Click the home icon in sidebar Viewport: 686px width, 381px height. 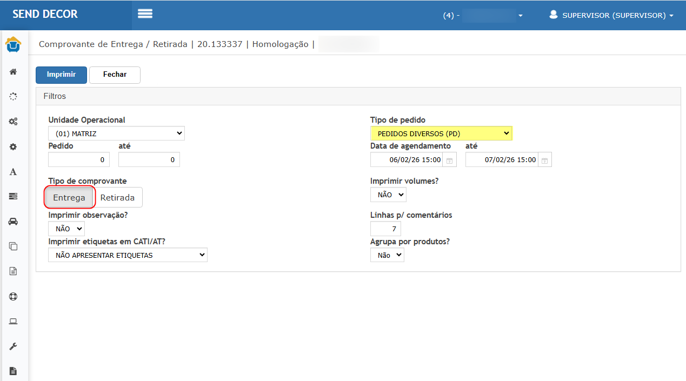[x=14, y=71]
